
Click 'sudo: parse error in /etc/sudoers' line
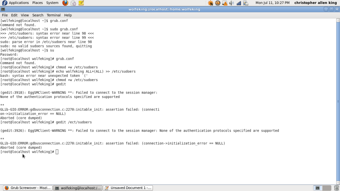[46, 42]
